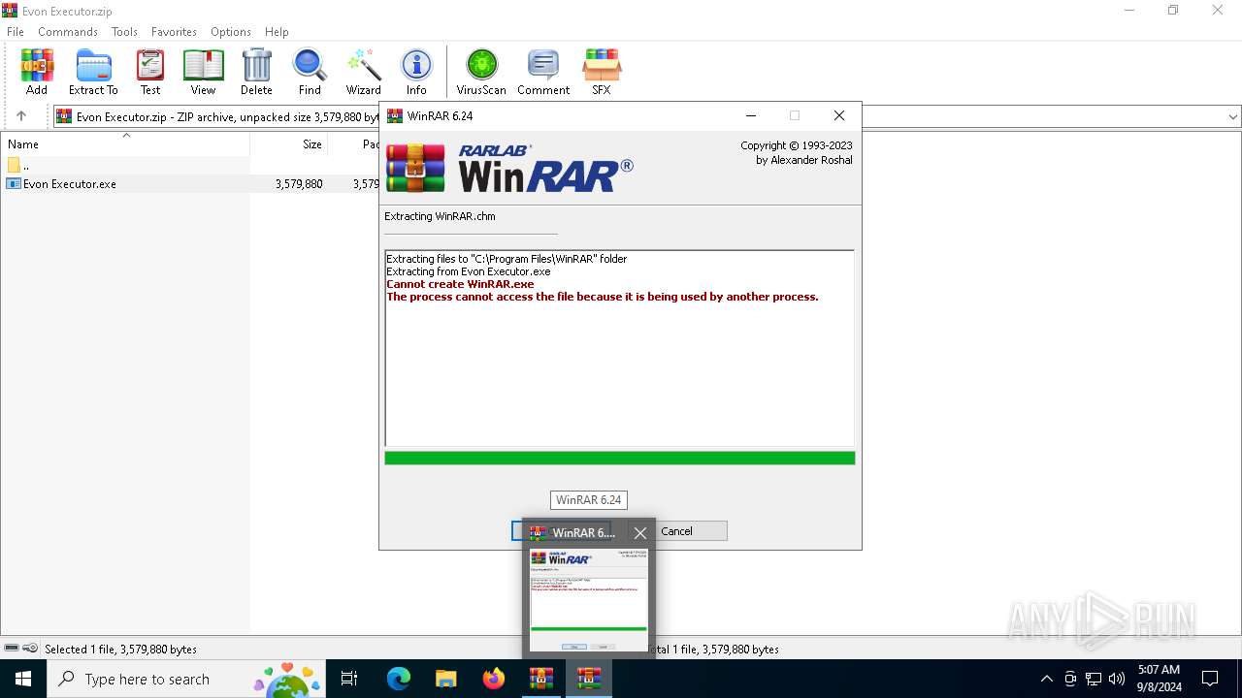Image resolution: width=1242 pixels, height=698 pixels.
Task: Launch the Wizard tool
Action: pos(364,73)
